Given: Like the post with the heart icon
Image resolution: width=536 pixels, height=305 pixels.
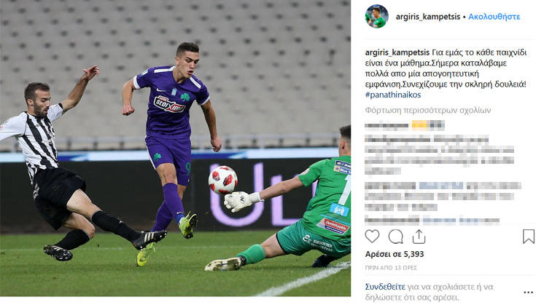Looking at the screenshot, I should pyautogui.click(x=372, y=236).
